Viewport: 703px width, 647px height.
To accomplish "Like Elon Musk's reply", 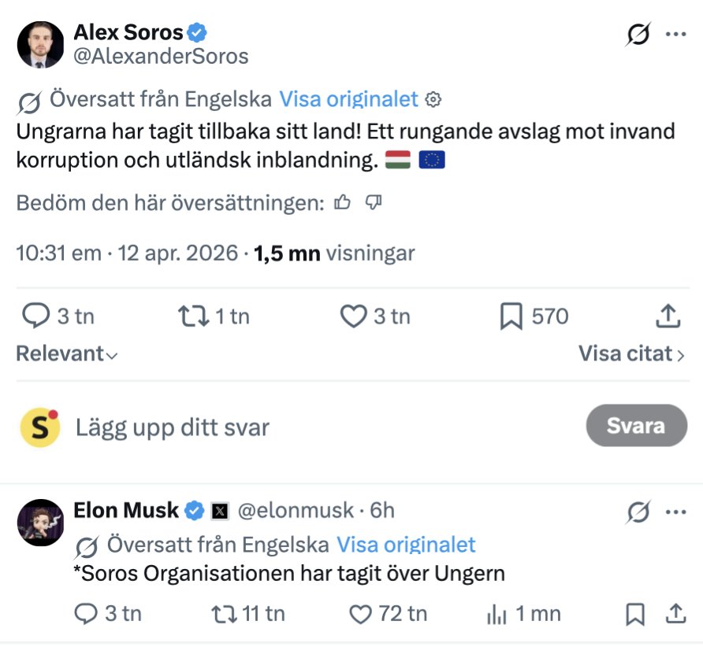I will tap(360, 614).
